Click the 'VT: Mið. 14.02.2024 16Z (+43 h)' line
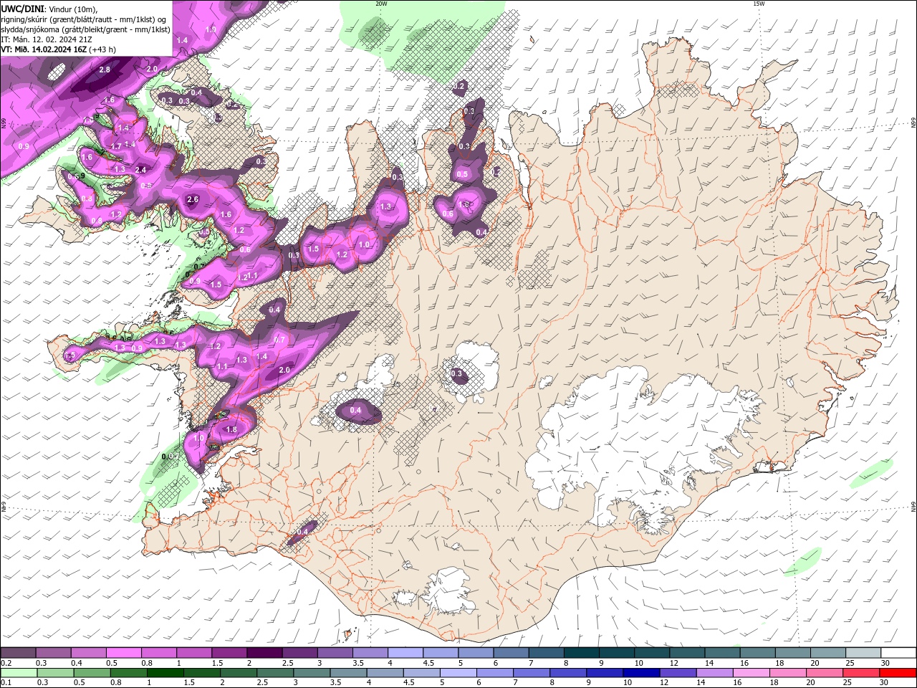The image size is (917, 688). click(59, 49)
